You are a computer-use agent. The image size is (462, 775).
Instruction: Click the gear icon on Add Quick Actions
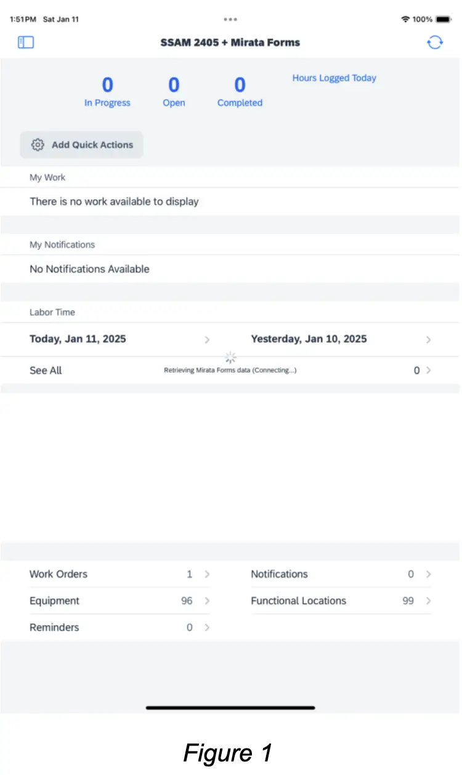click(x=38, y=145)
